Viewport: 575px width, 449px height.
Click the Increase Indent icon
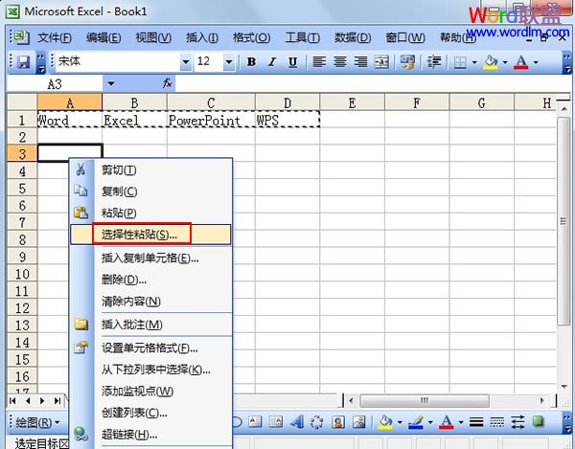click(434, 62)
